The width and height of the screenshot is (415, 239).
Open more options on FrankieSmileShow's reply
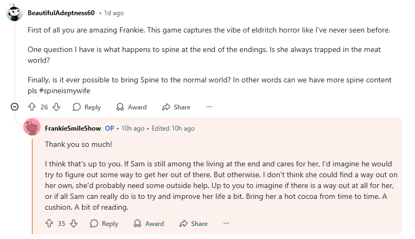[226, 223]
